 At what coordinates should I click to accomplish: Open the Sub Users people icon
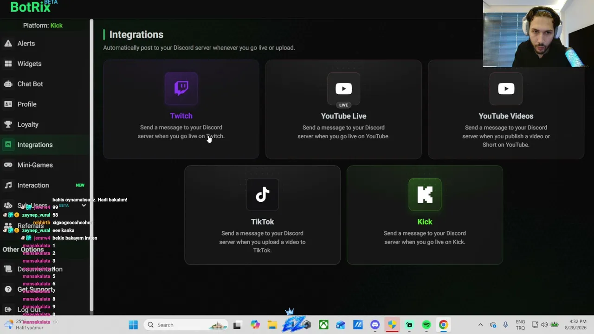click(8, 206)
